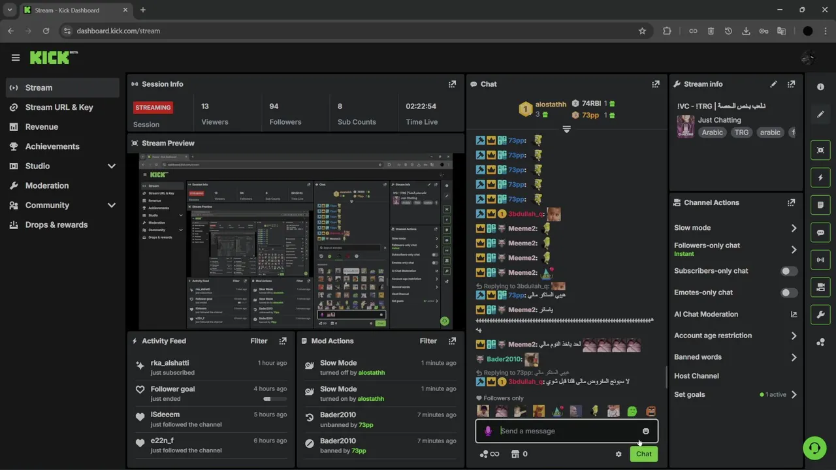Viewport: 836px width, 470px height.
Task: Toggle stream preview panel icon in right rail
Action: point(821,150)
